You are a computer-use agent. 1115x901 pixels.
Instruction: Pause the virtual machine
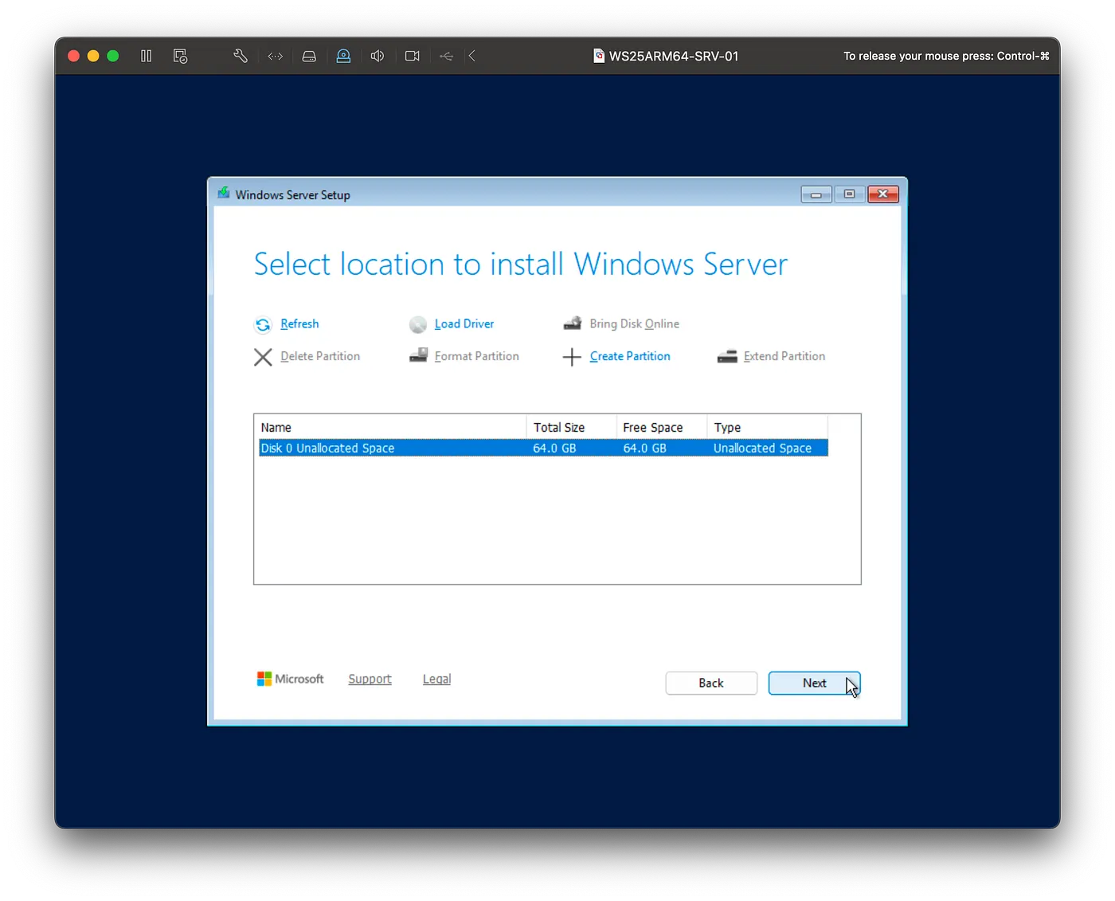(147, 56)
